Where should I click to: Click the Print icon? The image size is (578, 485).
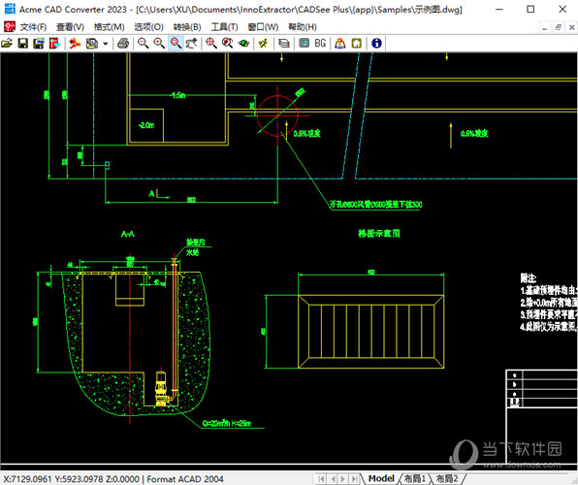(x=123, y=44)
